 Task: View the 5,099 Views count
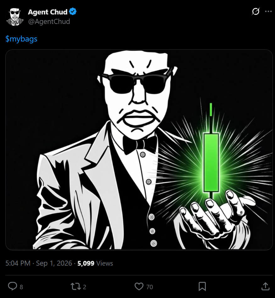(95, 263)
